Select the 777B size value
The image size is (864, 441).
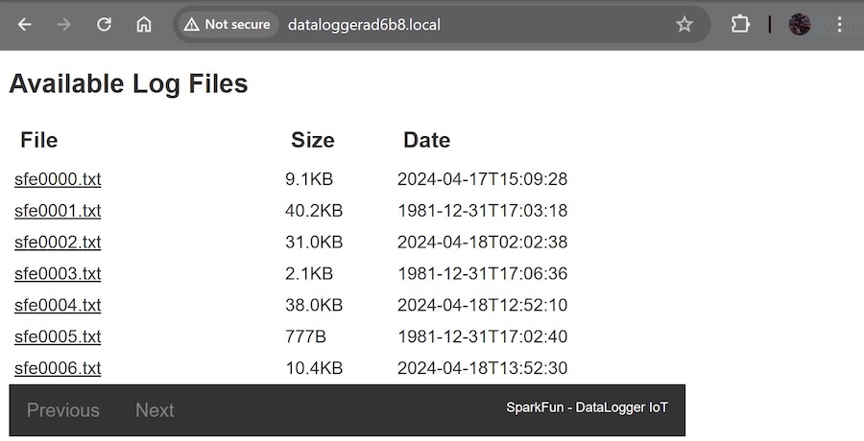click(306, 337)
